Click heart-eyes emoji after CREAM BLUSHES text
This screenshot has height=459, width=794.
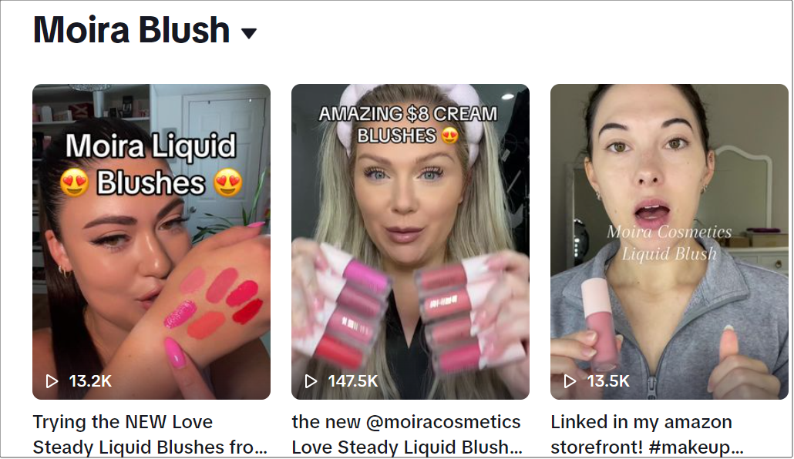click(449, 136)
